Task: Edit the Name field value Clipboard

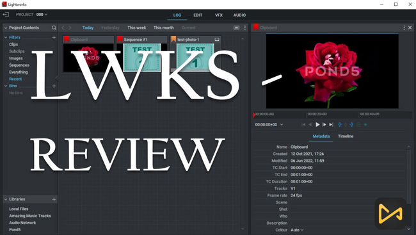Action: [300, 147]
